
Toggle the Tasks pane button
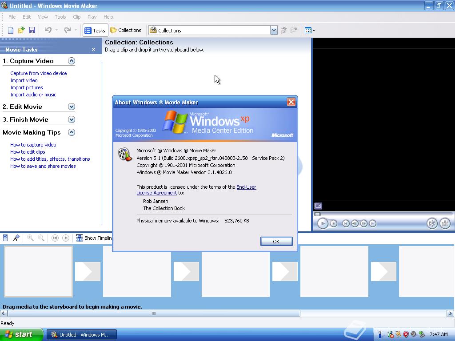click(x=95, y=30)
